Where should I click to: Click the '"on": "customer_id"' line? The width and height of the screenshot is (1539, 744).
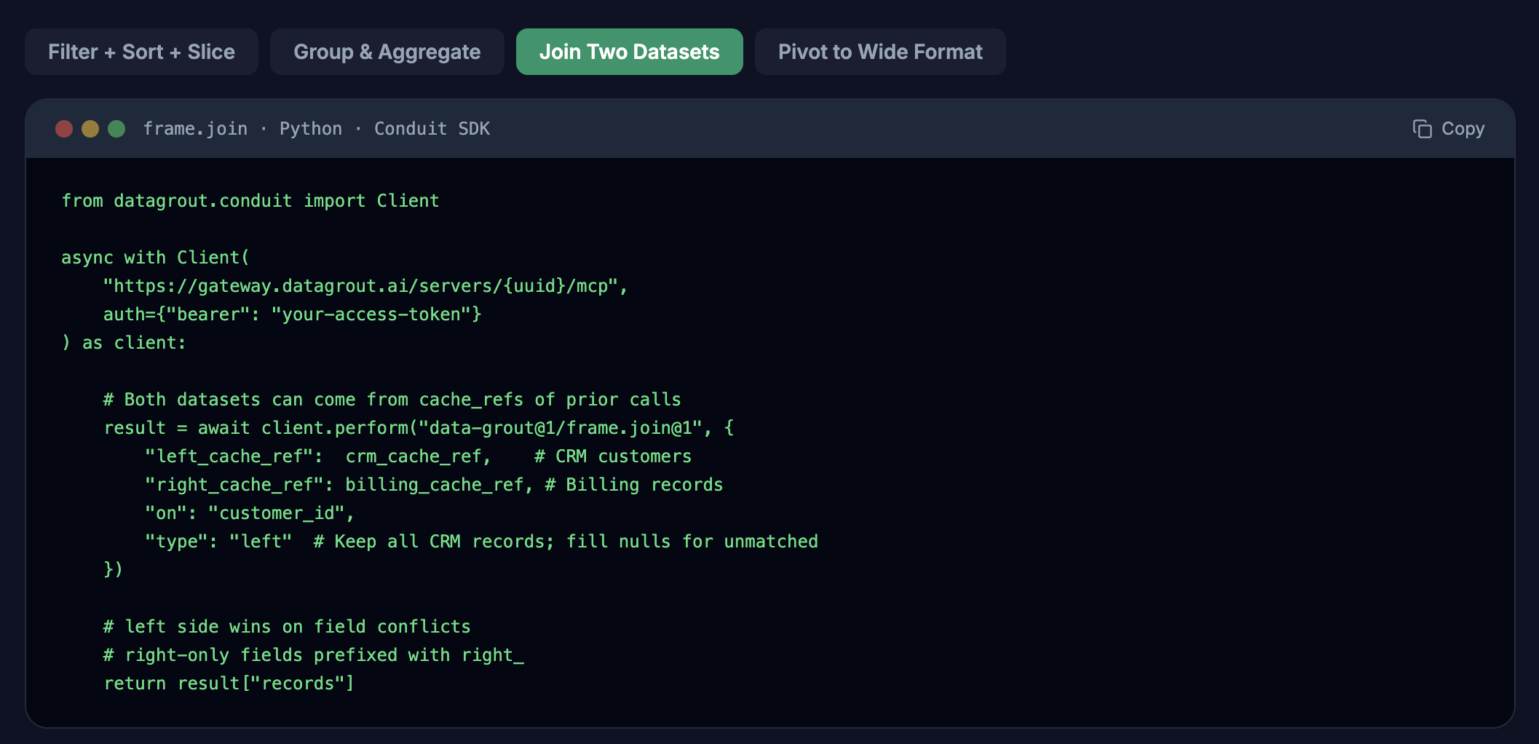tap(250, 513)
